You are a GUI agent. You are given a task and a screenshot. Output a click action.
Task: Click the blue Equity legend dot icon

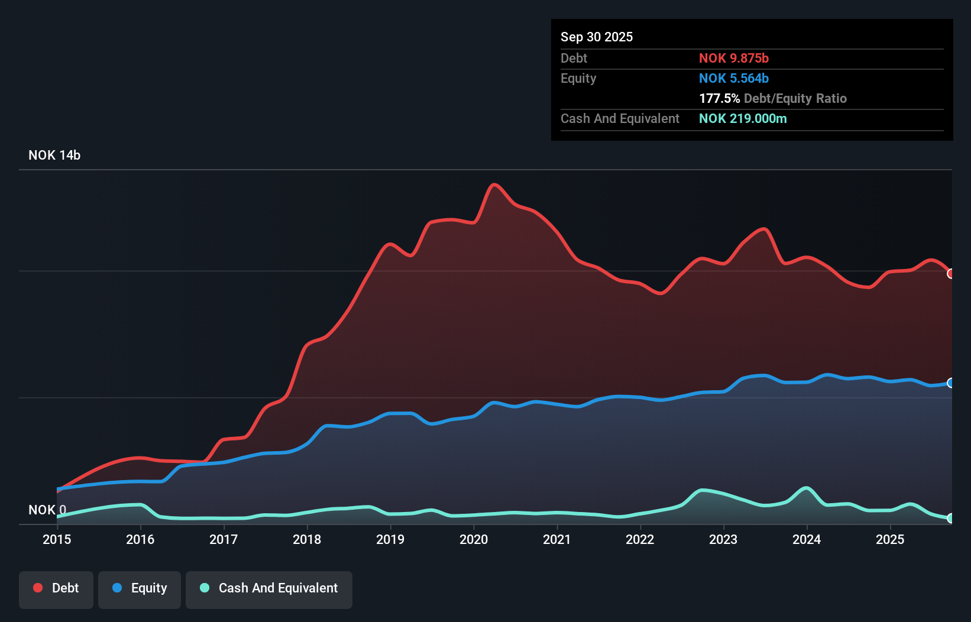coord(116,588)
